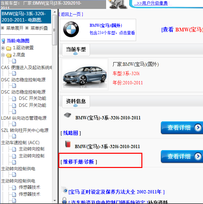Screen dimensions: 203x204
Task: Click the 返回上一页 link
Action: (71, 14)
